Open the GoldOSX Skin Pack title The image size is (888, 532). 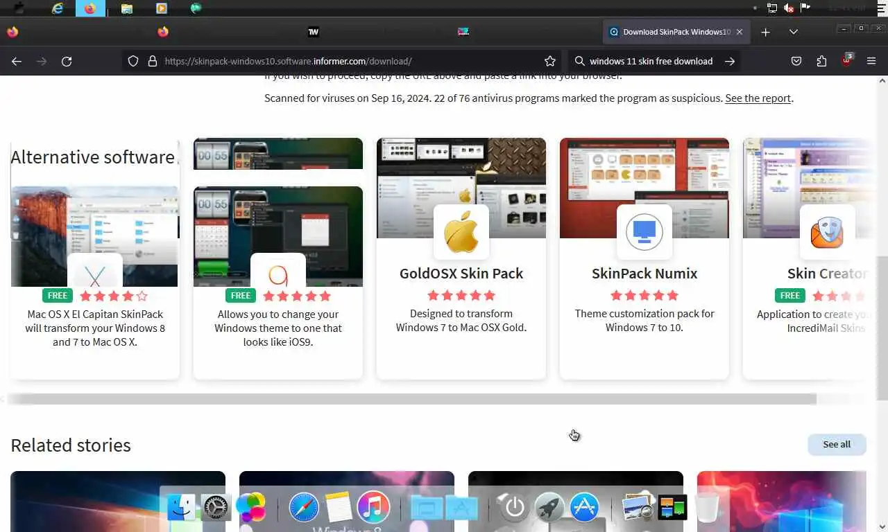461,274
